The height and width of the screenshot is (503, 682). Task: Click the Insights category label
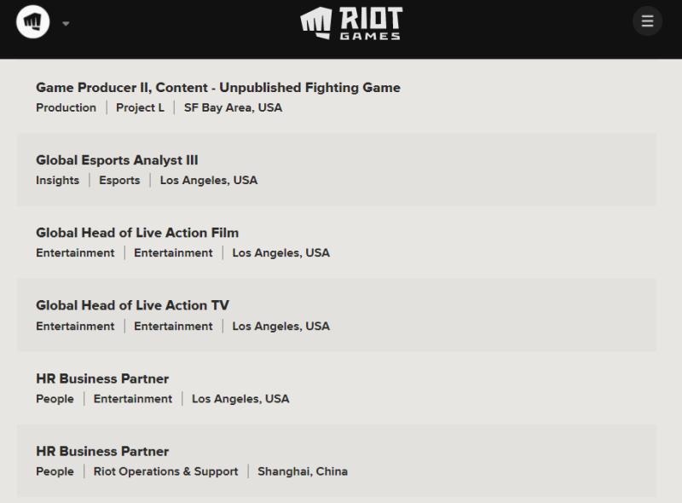coord(57,180)
